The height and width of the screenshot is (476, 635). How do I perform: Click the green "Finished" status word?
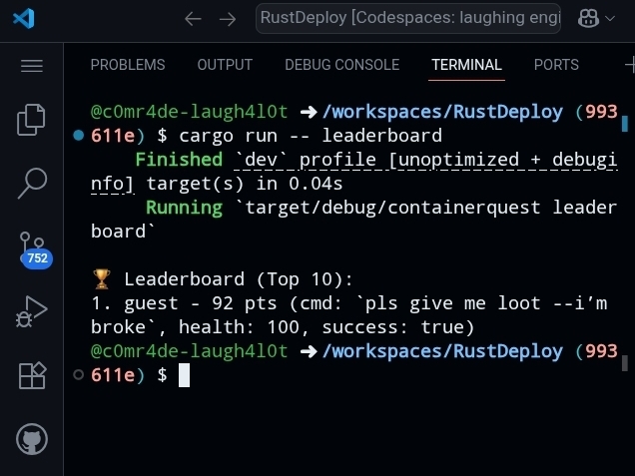[x=179, y=160]
